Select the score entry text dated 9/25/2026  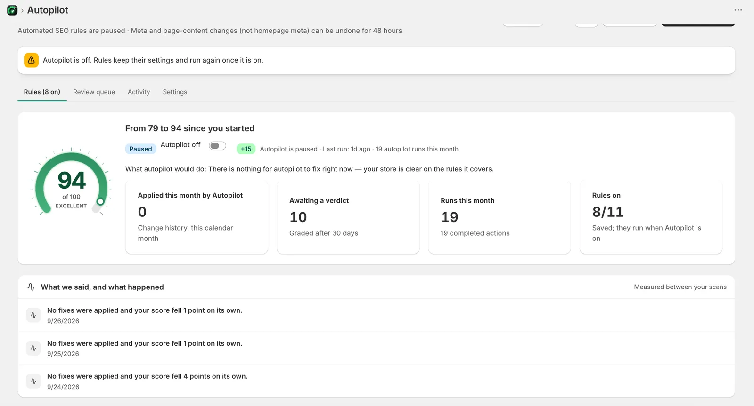(x=145, y=343)
